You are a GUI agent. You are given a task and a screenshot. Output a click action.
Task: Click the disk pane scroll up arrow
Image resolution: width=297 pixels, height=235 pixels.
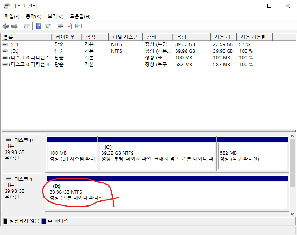[292, 136]
